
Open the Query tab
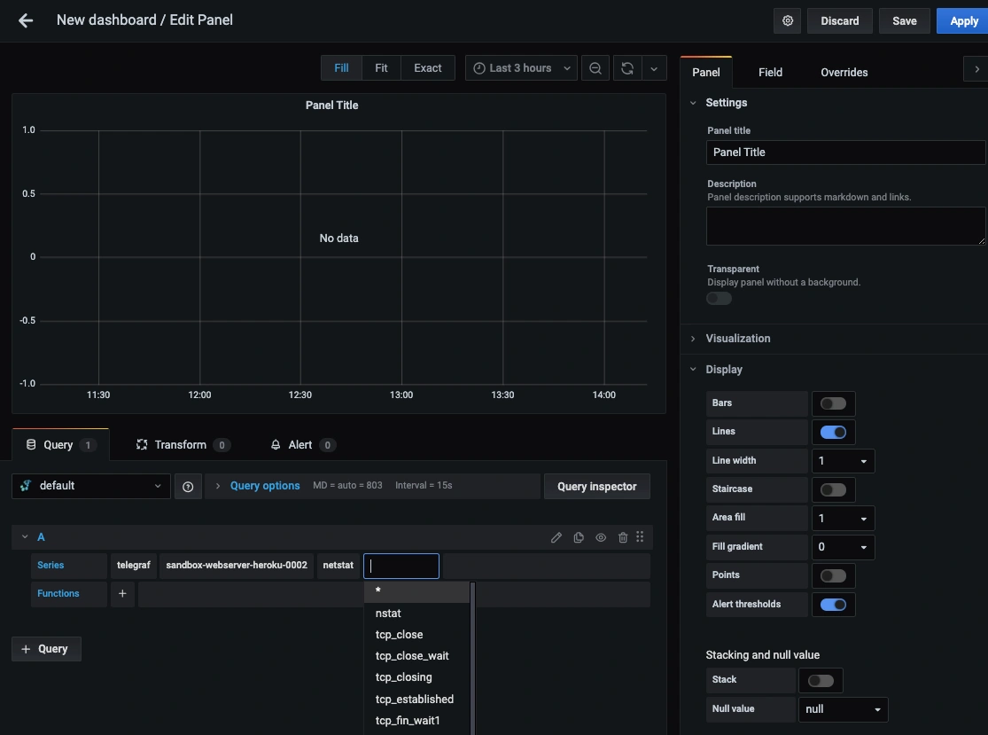(60, 445)
